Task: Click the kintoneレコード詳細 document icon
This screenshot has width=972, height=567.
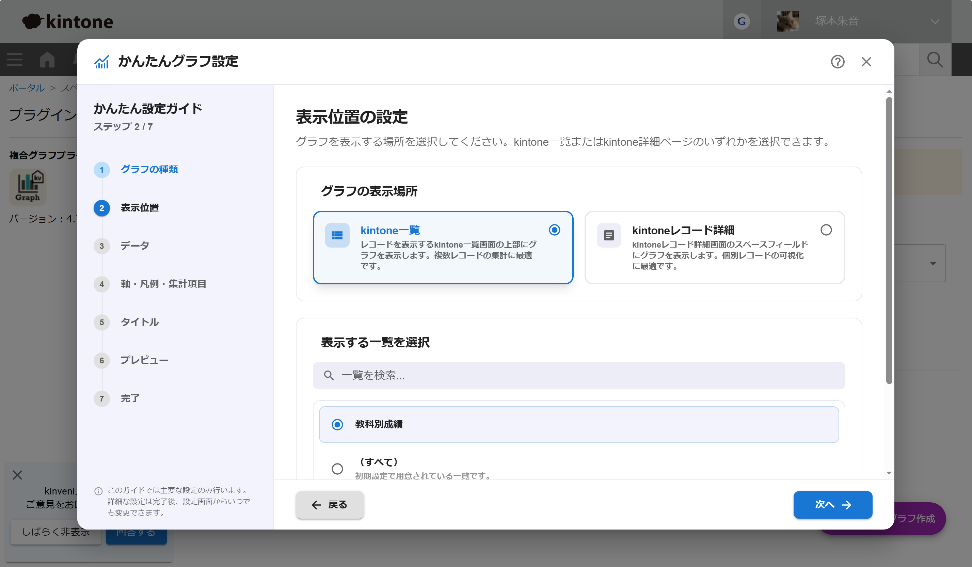Action: (609, 235)
